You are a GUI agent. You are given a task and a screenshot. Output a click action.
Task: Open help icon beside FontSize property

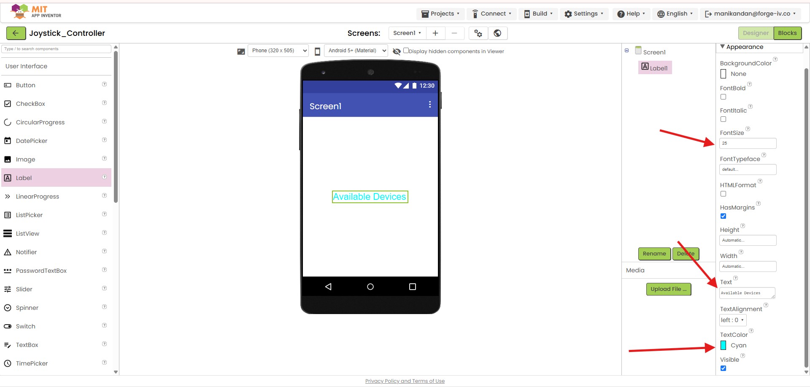point(748,129)
